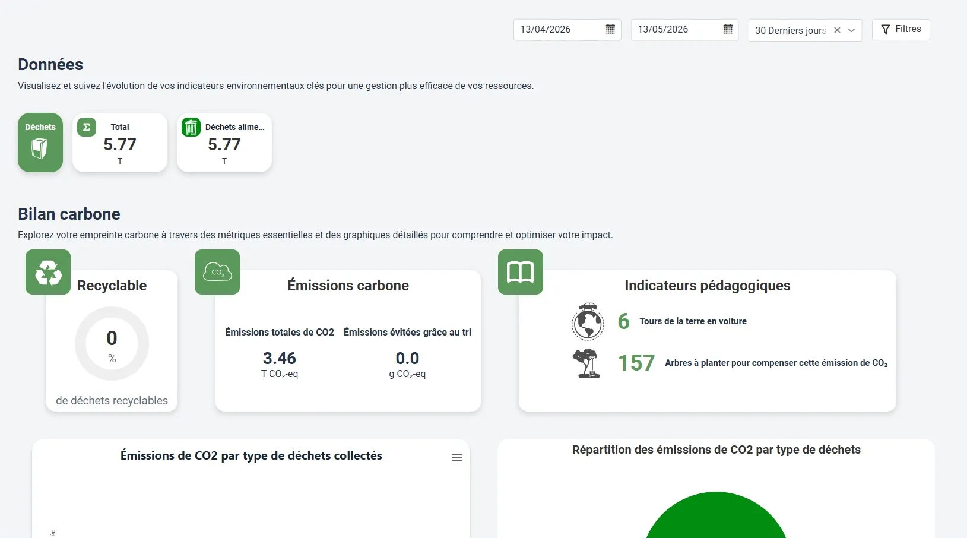This screenshot has height=538, width=967.
Task: Click the white box icon under Déchets
Action: pyautogui.click(x=40, y=148)
